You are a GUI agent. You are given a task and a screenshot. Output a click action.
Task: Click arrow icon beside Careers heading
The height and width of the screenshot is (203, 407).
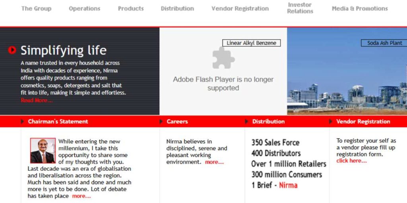point(161,121)
